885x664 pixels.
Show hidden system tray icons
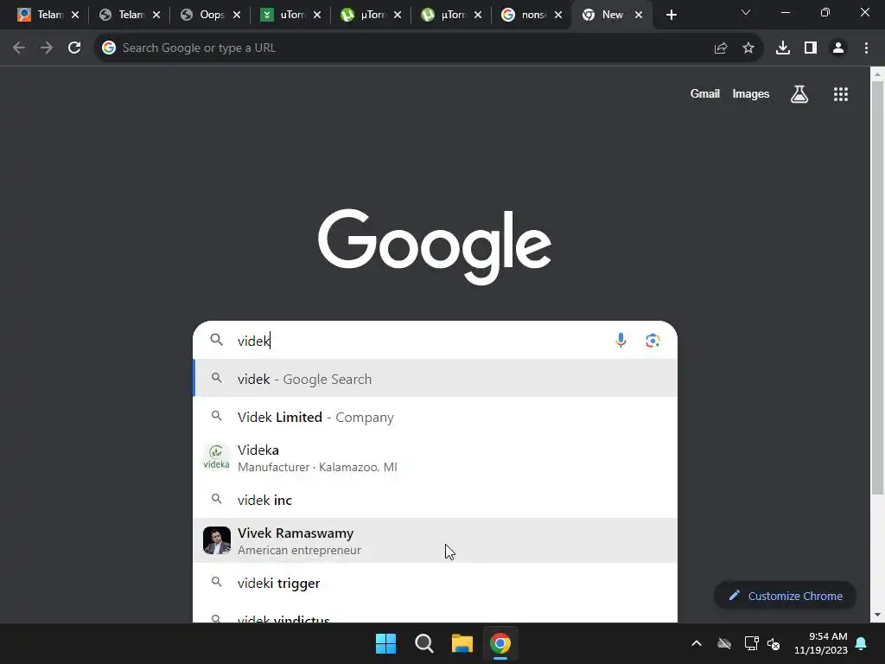click(697, 643)
